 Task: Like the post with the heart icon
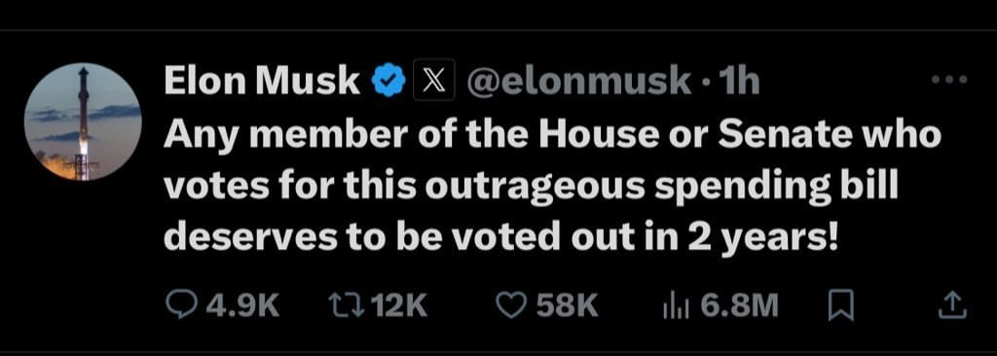(507, 307)
